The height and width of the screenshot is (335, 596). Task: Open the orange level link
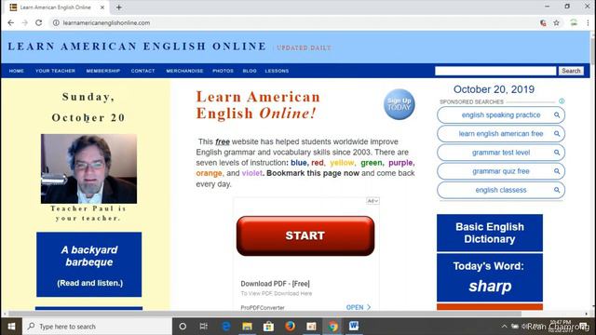click(209, 173)
